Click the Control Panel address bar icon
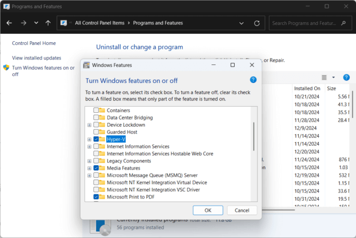This screenshot has height=238, width=356. (63, 23)
